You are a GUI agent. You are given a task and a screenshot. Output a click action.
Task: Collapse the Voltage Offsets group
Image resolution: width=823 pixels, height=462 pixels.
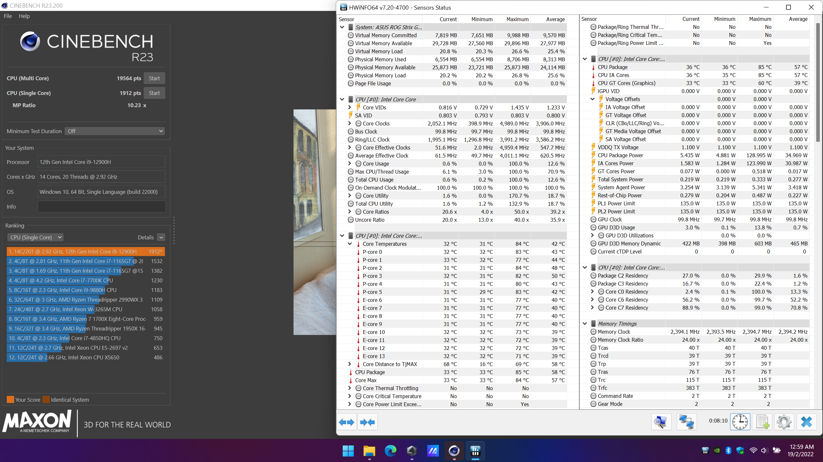point(592,99)
